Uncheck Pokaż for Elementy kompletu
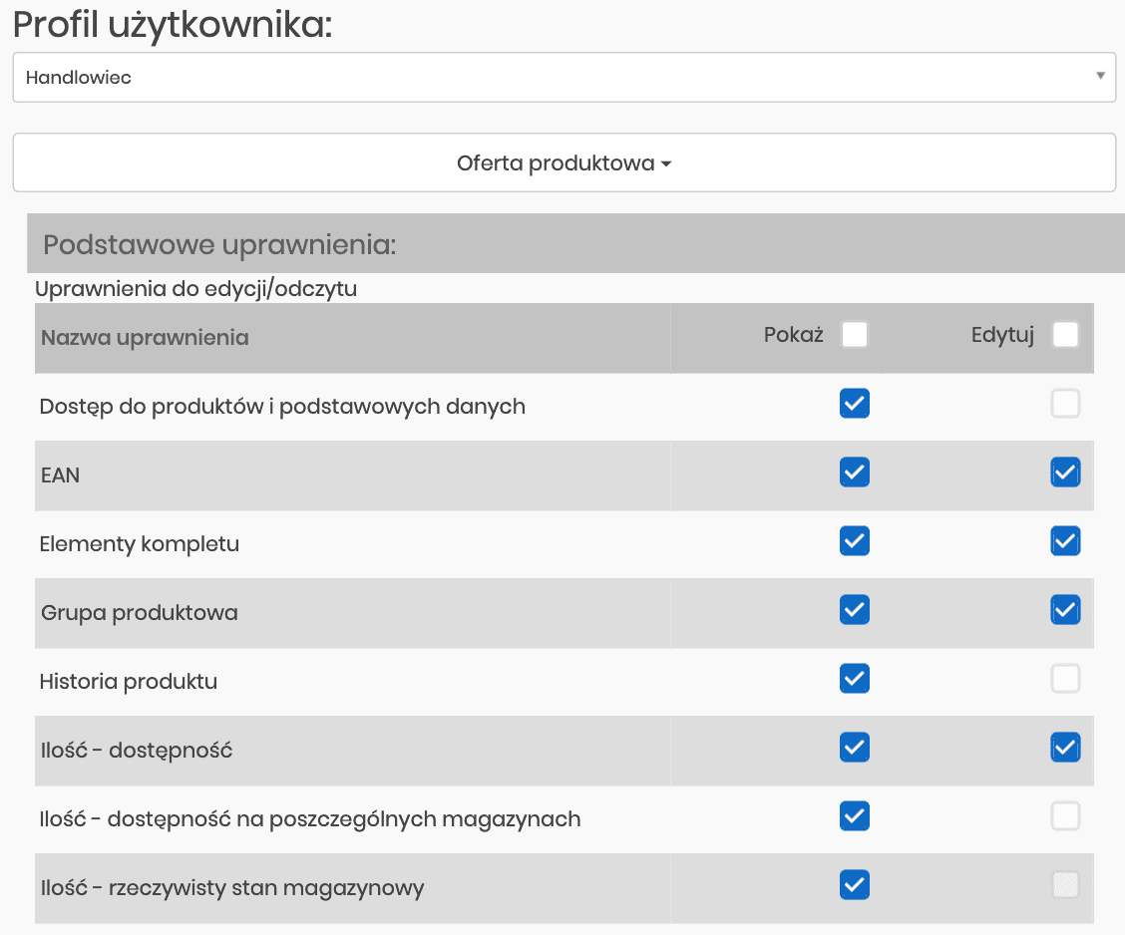This screenshot has height=935, width=1125. point(854,541)
